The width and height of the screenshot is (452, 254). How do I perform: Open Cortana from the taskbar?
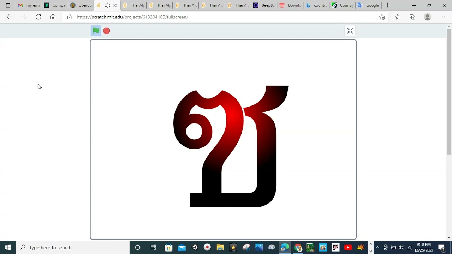[138, 247]
